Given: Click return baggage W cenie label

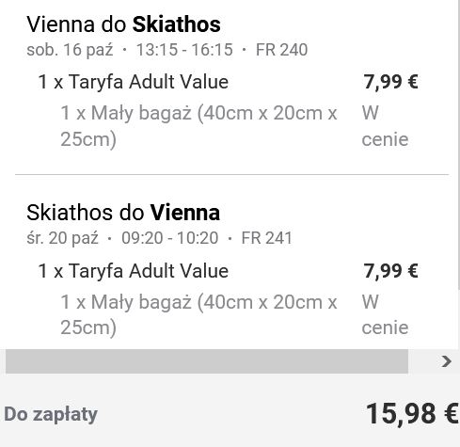Looking at the screenshot, I should pos(385,314).
